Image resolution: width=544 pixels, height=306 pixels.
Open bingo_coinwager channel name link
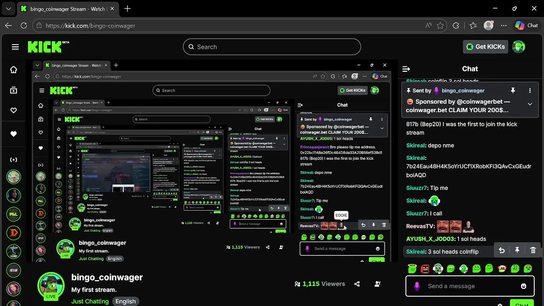107,277
